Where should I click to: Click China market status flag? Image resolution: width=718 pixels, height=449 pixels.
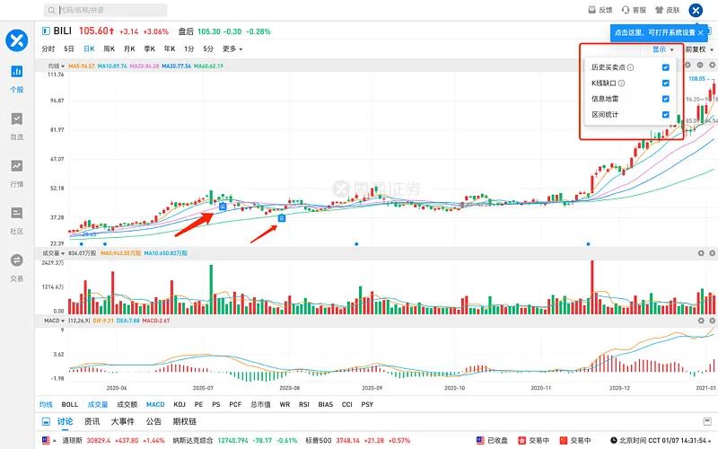(x=564, y=440)
